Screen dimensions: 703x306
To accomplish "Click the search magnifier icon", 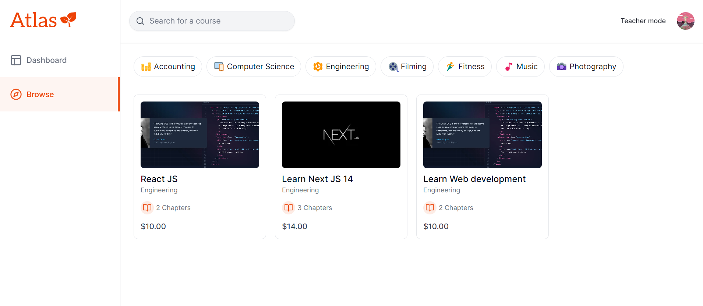I will (x=140, y=21).
